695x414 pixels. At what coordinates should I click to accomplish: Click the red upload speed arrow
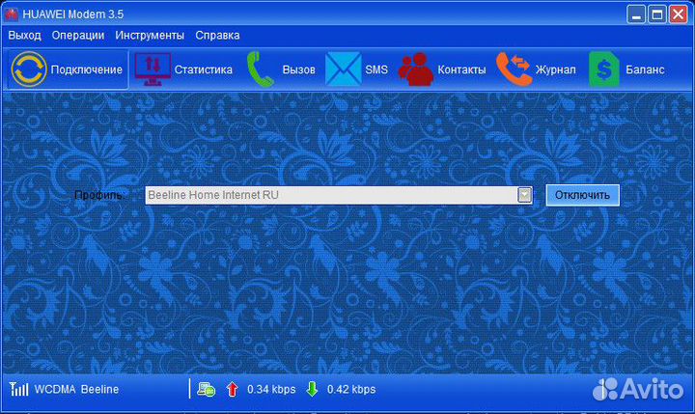(x=232, y=389)
